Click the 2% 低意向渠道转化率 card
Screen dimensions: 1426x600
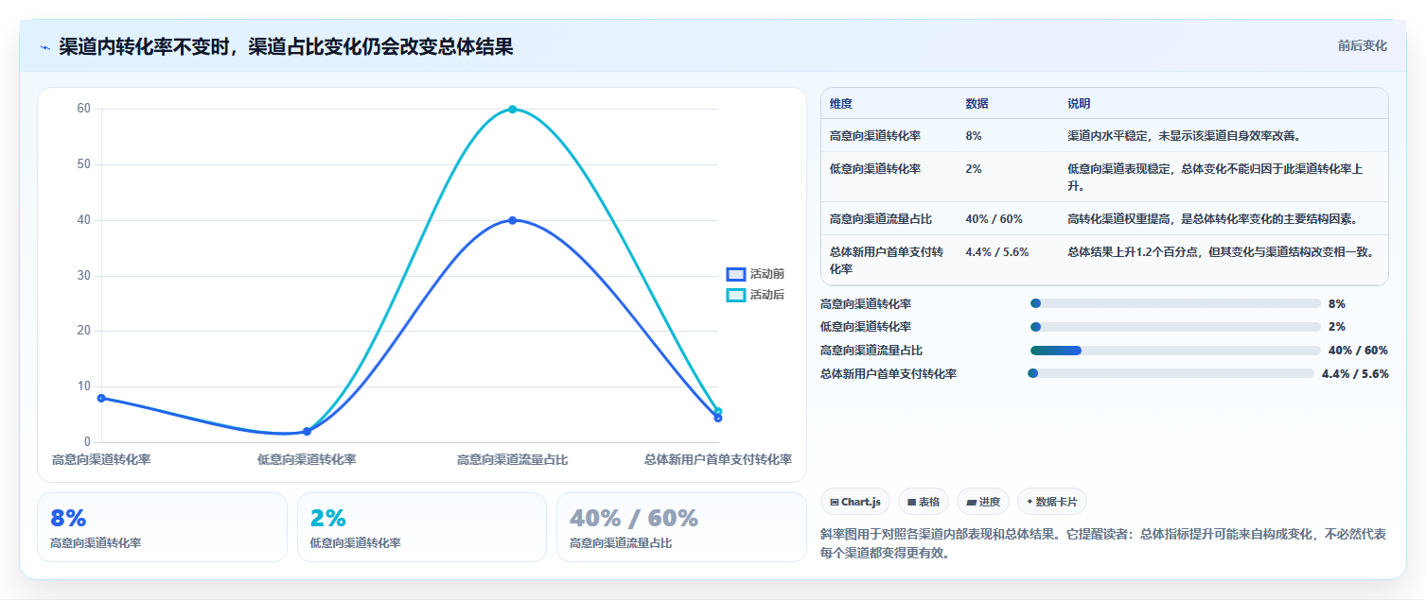[422, 527]
